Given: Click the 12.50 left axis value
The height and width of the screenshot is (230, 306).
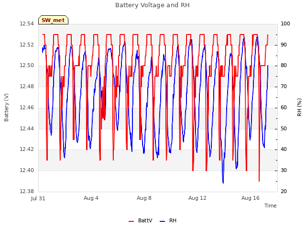Looking at the screenshot, I should tap(27, 65).
